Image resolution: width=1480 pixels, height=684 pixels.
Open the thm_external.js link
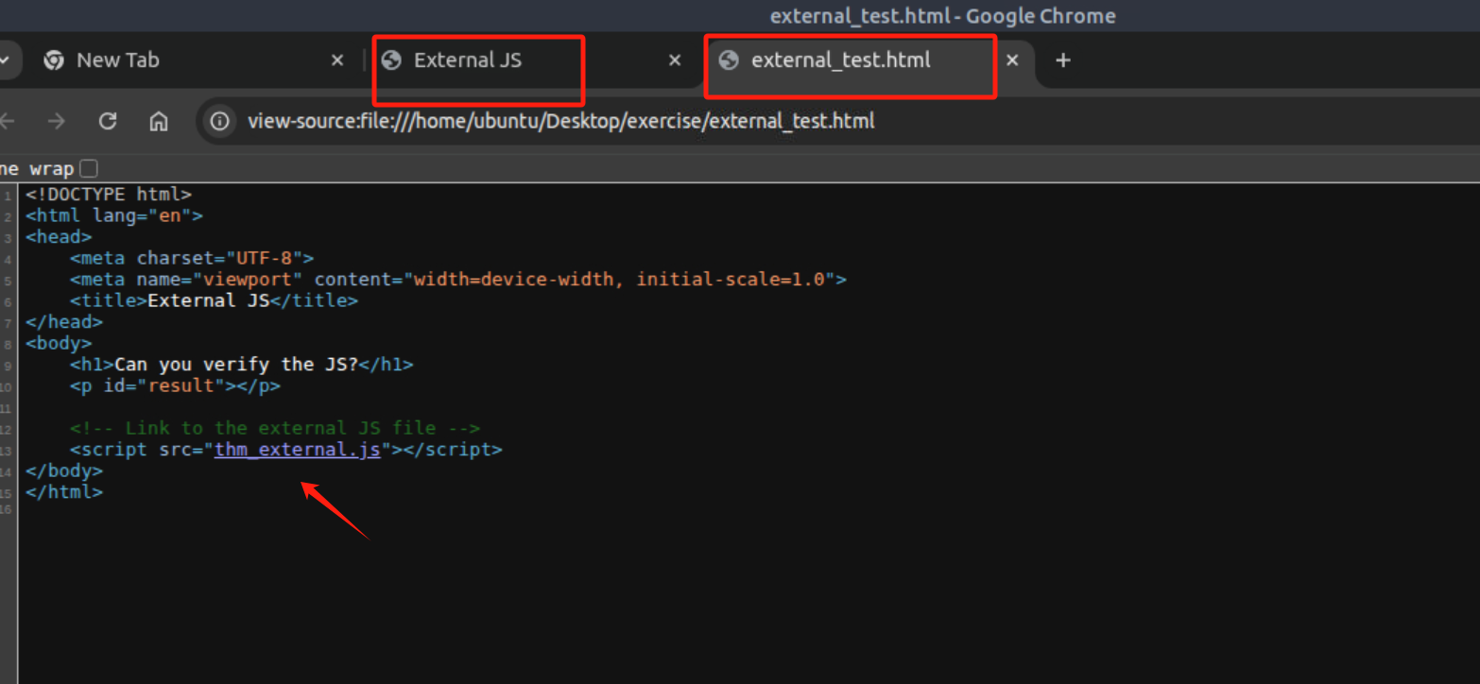point(298,450)
